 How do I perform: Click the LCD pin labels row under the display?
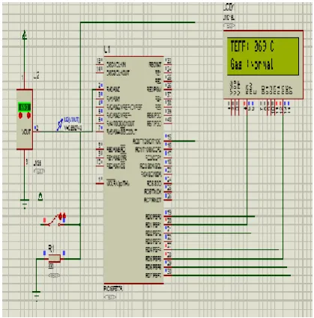[261, 89]
